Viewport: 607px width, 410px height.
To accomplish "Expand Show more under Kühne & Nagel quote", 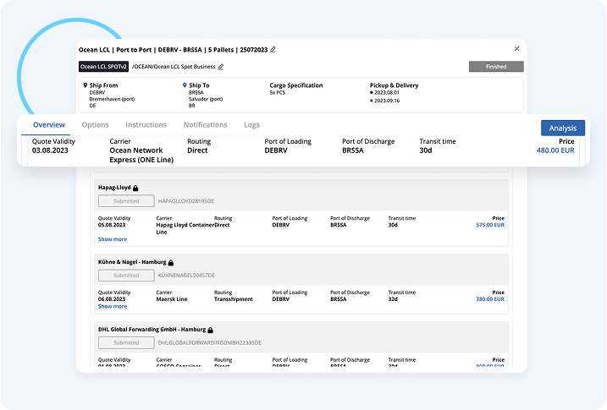I will click(113, 307).
